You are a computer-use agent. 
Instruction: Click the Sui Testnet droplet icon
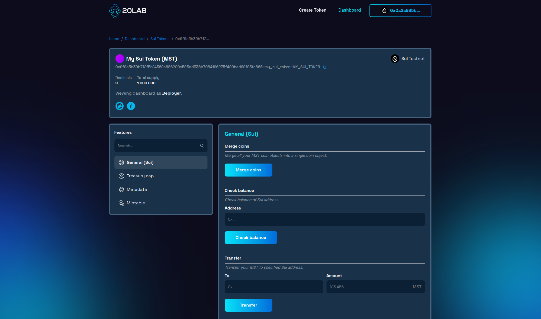click(x=395, y=59)
